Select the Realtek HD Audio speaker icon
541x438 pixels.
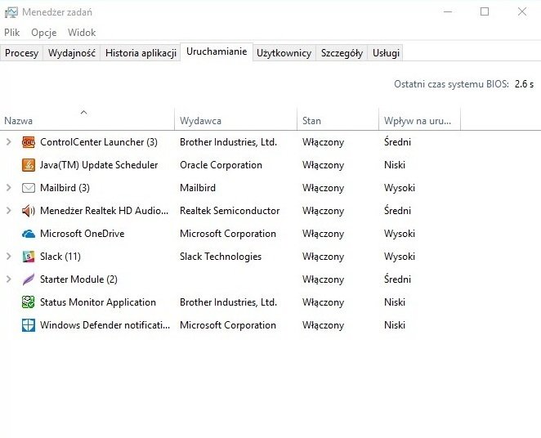pyautogui.click(x=29, y=211)
